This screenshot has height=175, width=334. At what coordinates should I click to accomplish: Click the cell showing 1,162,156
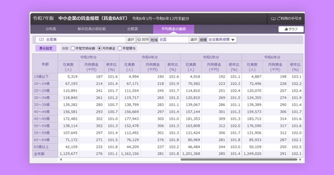tap(130, 154)
